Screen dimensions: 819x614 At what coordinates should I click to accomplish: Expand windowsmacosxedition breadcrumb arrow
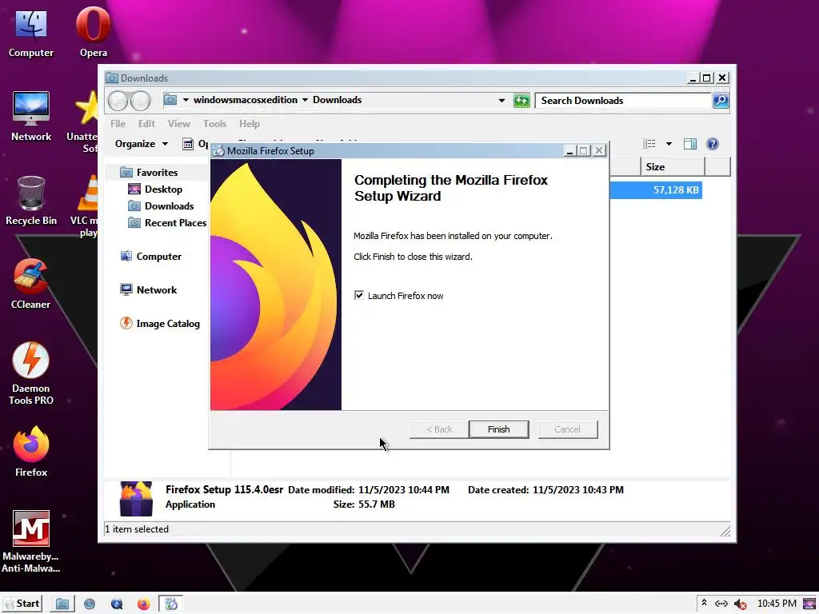click(305, 100)
